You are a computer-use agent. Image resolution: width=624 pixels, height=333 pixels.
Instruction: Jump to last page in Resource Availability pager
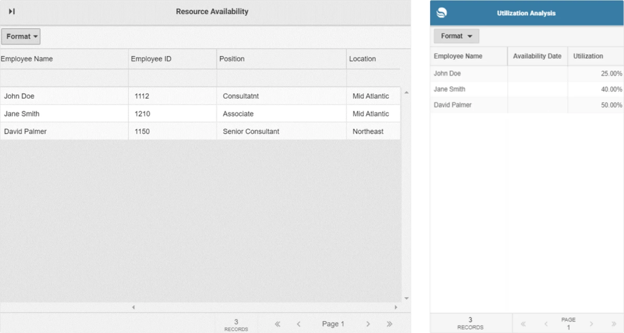tap(389, 324)
